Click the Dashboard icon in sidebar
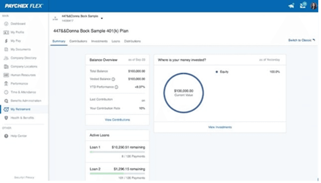The height and width of the screenshot is (183, 321). (x=6, y=24)
